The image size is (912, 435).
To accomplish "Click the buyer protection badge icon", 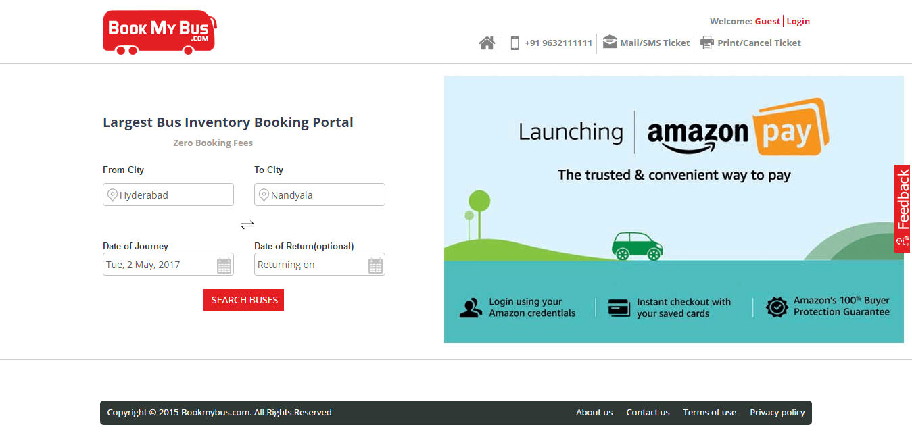I will [777, 307].
